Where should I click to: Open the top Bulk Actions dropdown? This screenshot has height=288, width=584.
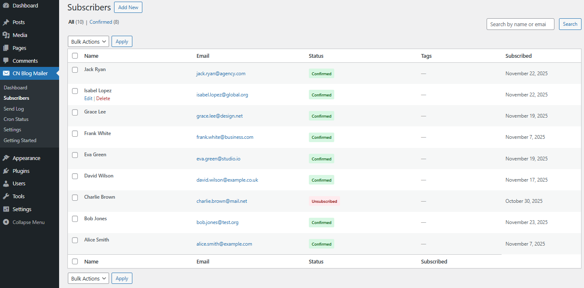88,41
